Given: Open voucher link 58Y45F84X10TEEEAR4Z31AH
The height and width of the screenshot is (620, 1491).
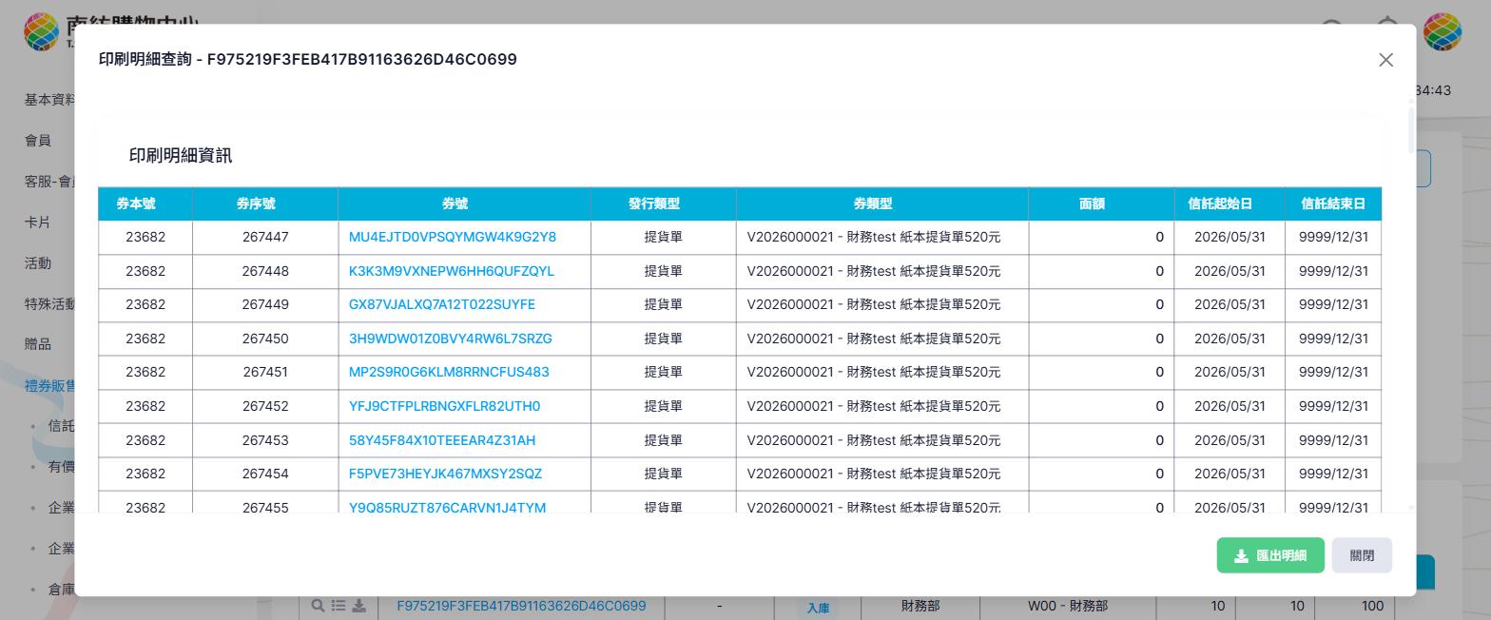Looking at the screenshot, I should pyautogui.click(x=442, y=440).
